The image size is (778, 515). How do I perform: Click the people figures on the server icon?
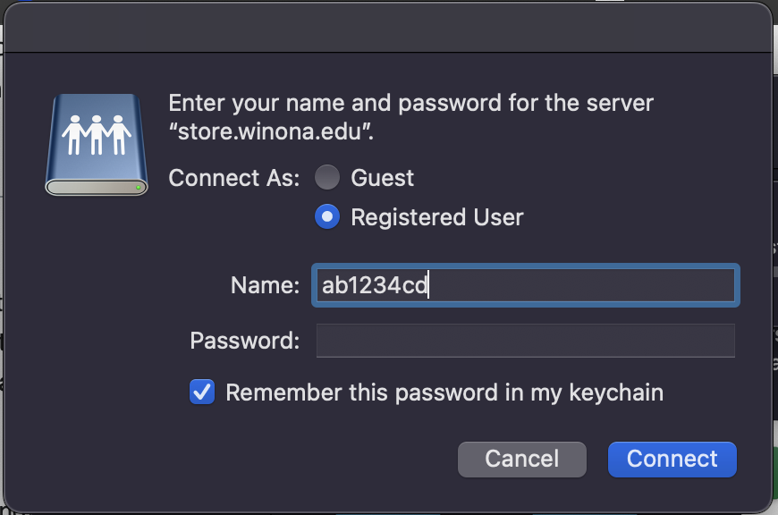tap(97, 134)
